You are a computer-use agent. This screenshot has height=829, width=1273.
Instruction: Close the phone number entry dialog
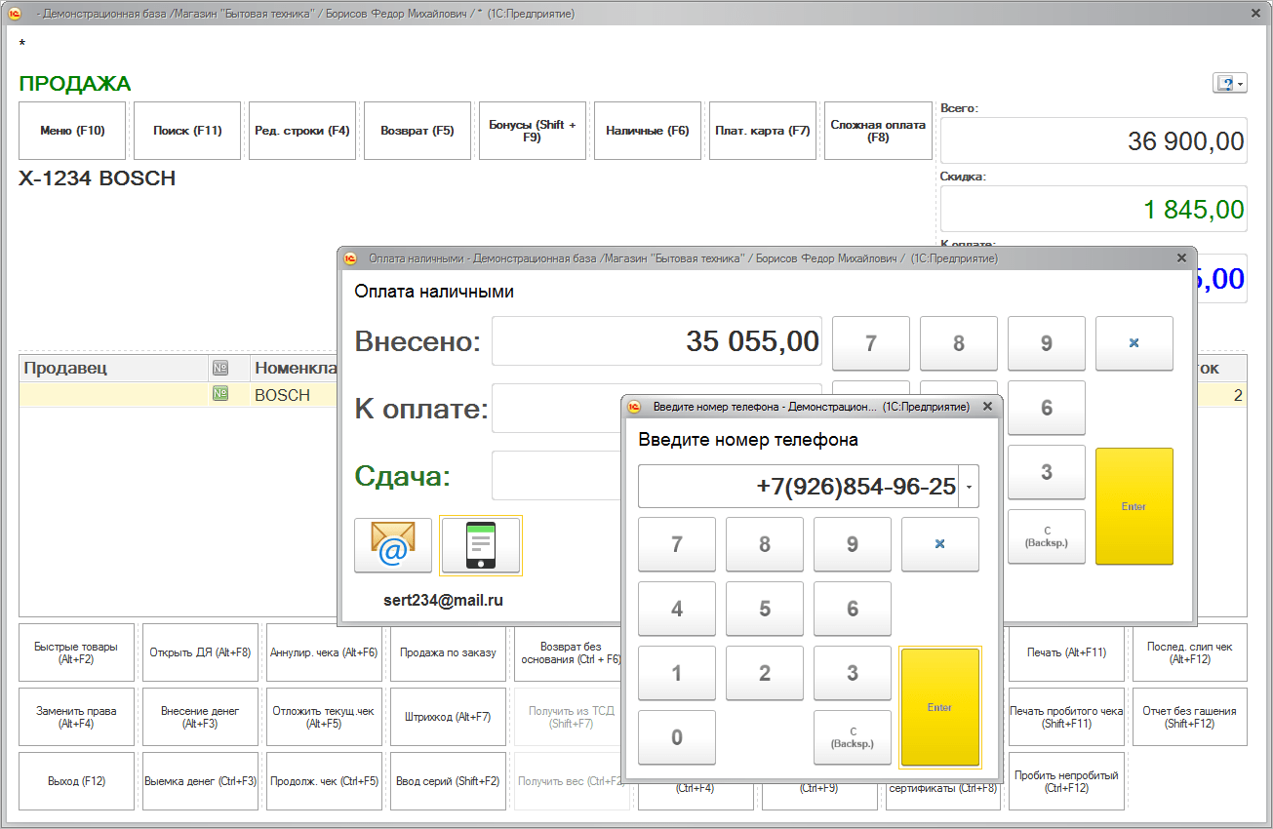987,407
